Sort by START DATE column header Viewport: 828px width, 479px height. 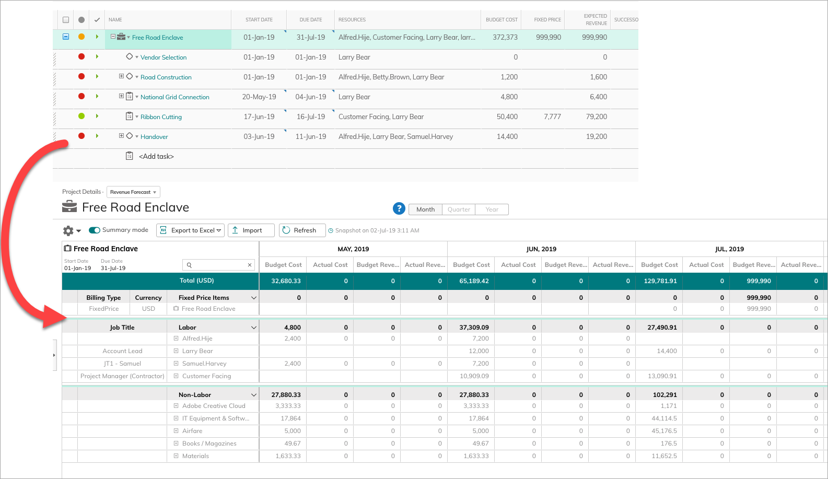click(x=259, y=20)
